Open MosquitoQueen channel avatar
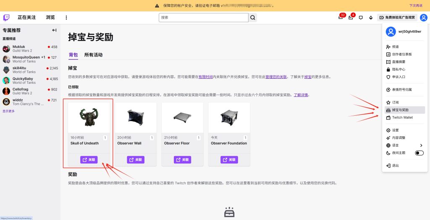The height and width of the screenshot is (220, 430). click(6, 60)
